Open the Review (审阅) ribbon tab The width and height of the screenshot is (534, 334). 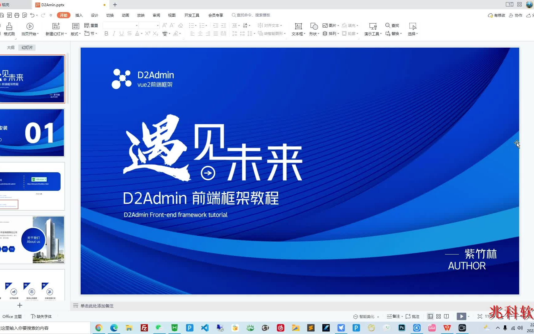coord(156,15)
